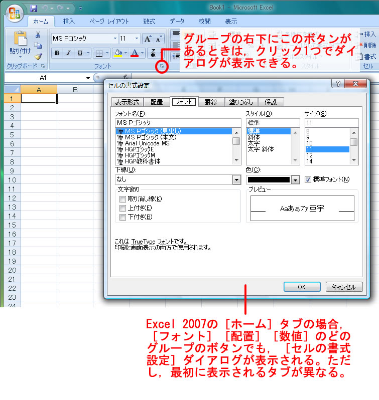Click the フォント名(F) input field
This screenshot has height=400, width=379.
(178, 123)
